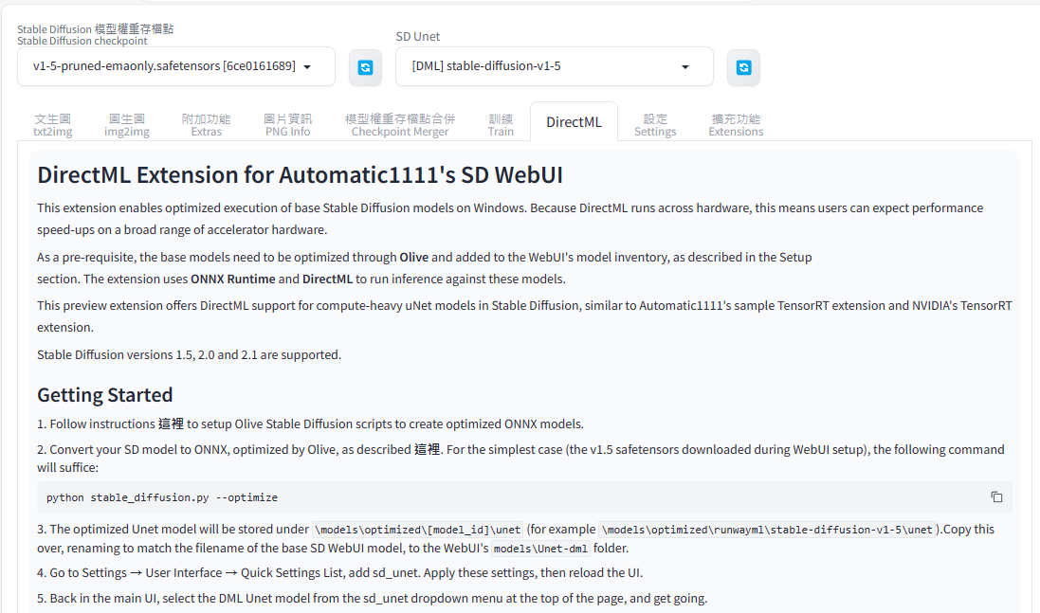This screenshot has width=1040, height=613.
Task: Click the SD Unet label
Action: pyautogui.click(x=418, y=36)
